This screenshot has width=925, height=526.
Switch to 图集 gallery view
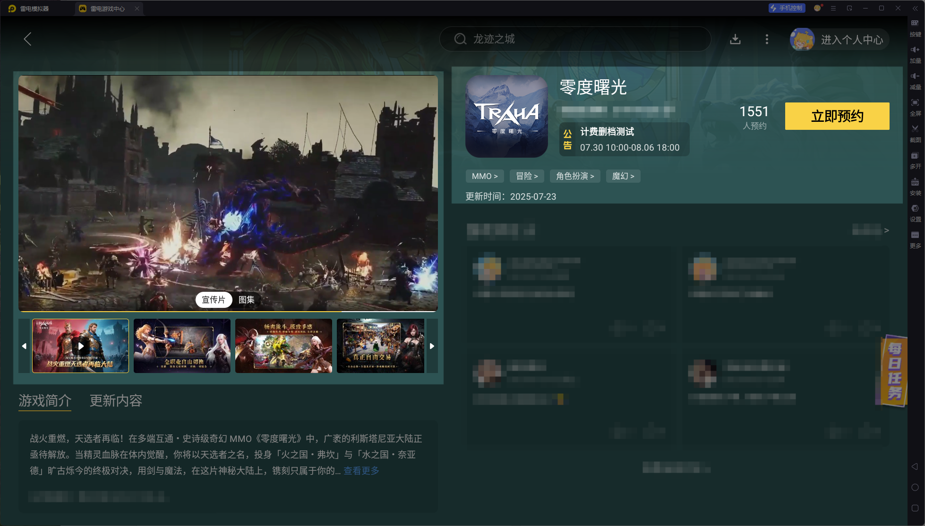(x=247, y=300)
